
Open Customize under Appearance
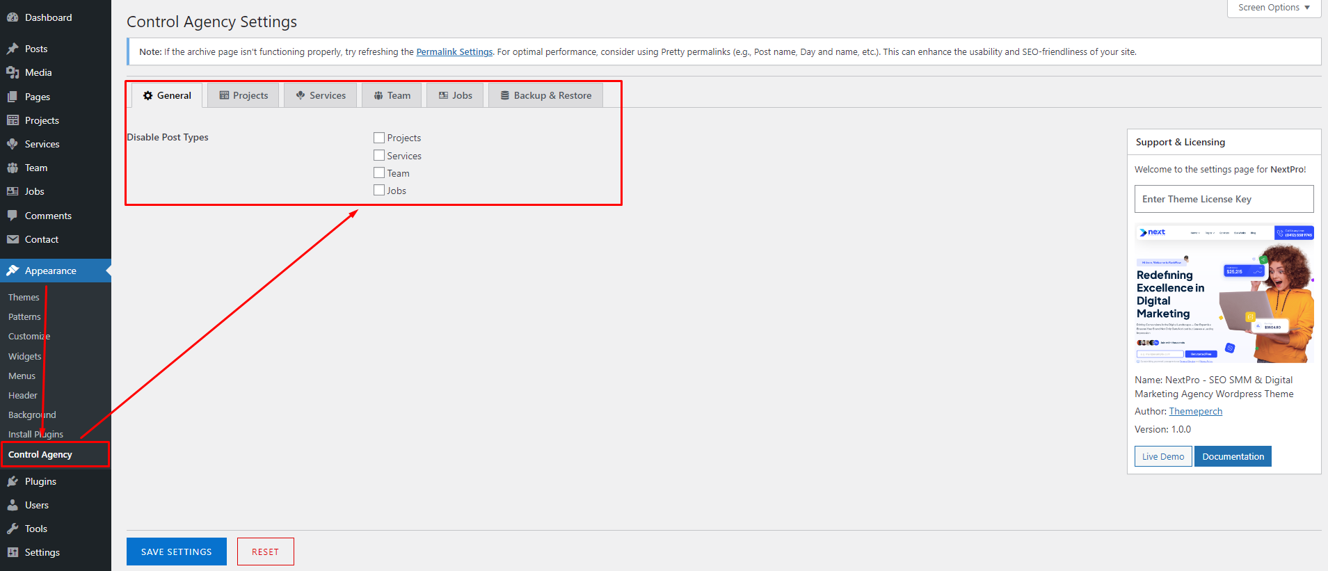click(x=29, y=336)
